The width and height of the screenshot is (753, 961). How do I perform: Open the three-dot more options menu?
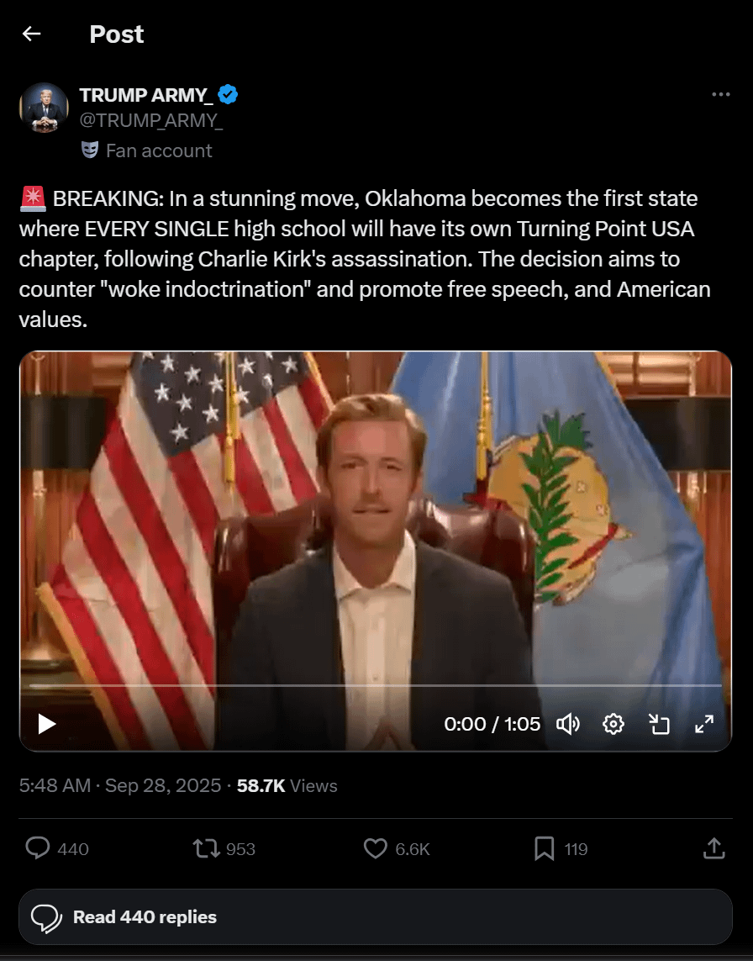pos(720,94)
